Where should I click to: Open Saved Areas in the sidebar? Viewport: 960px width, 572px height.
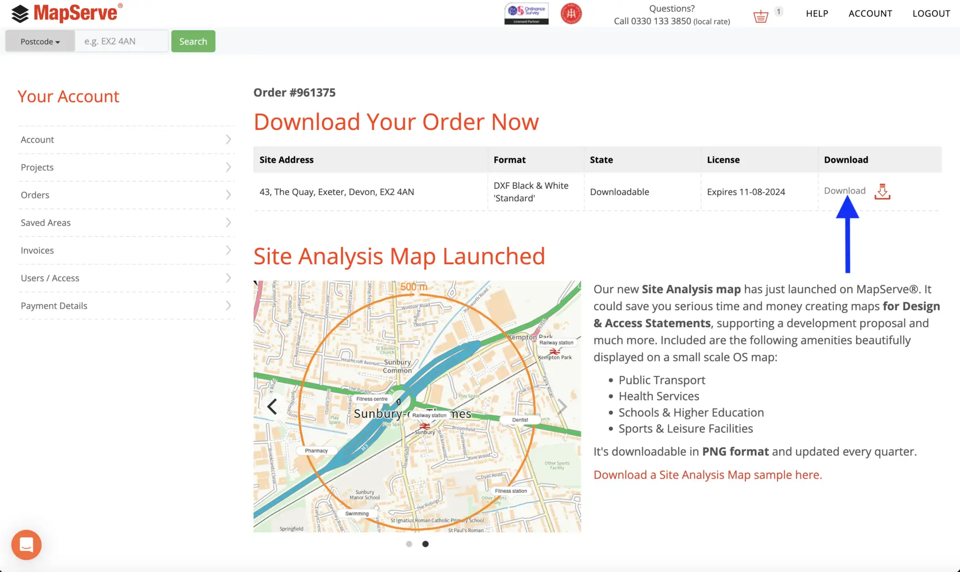[126, 223]
